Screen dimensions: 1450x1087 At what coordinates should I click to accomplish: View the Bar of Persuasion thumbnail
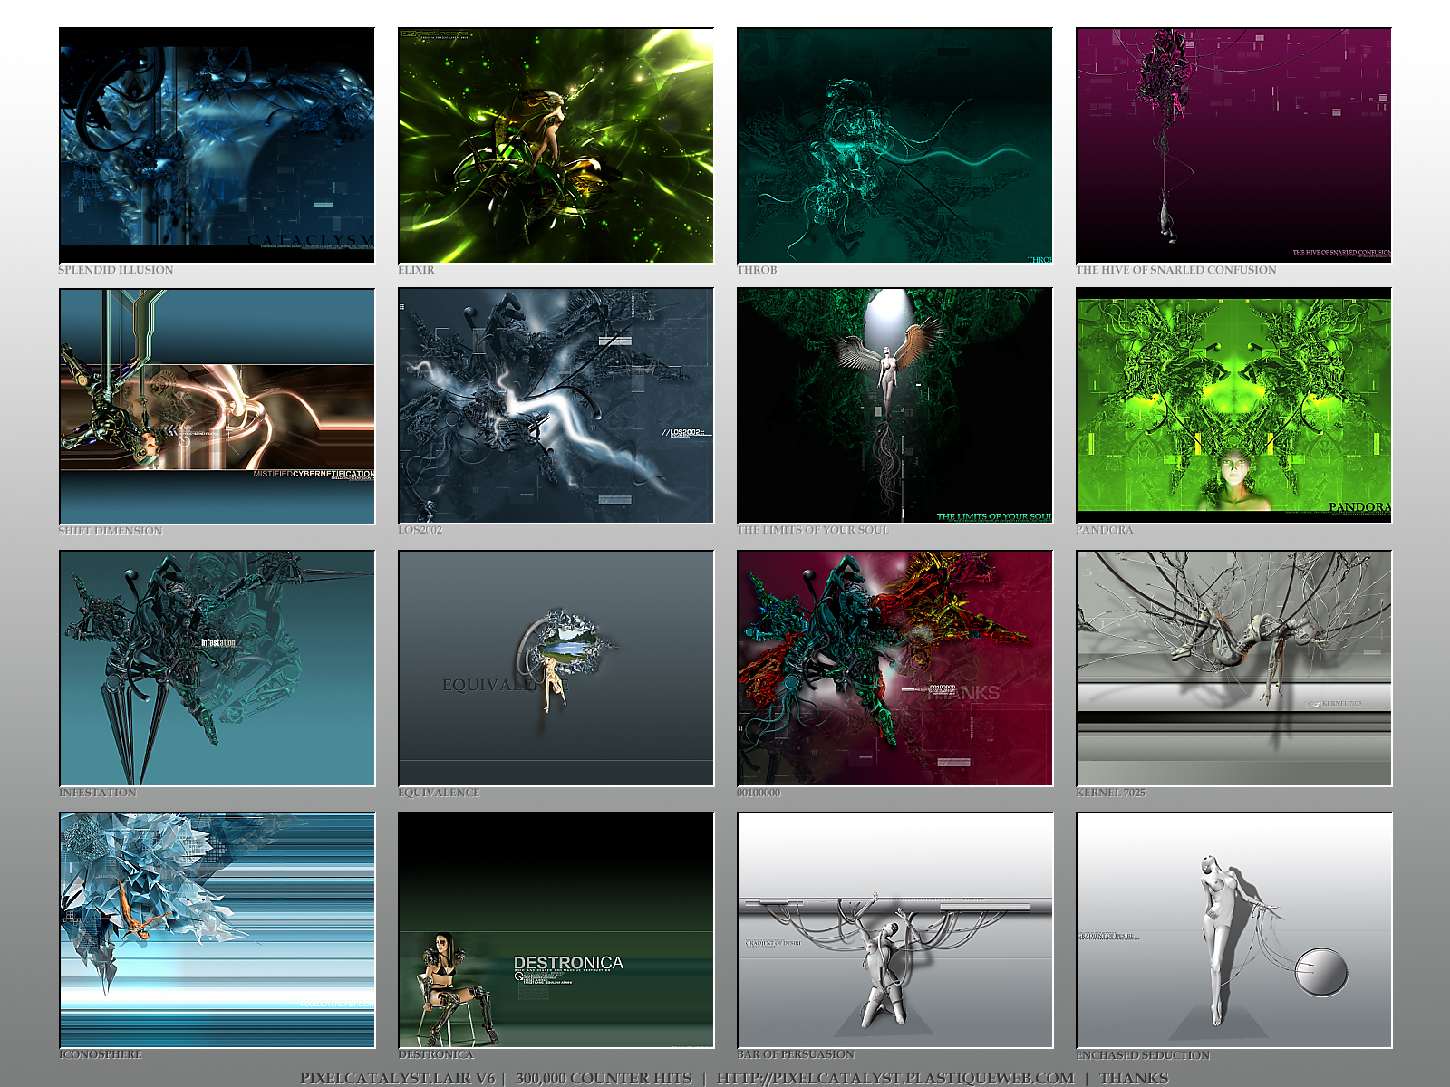pos(894,929)
